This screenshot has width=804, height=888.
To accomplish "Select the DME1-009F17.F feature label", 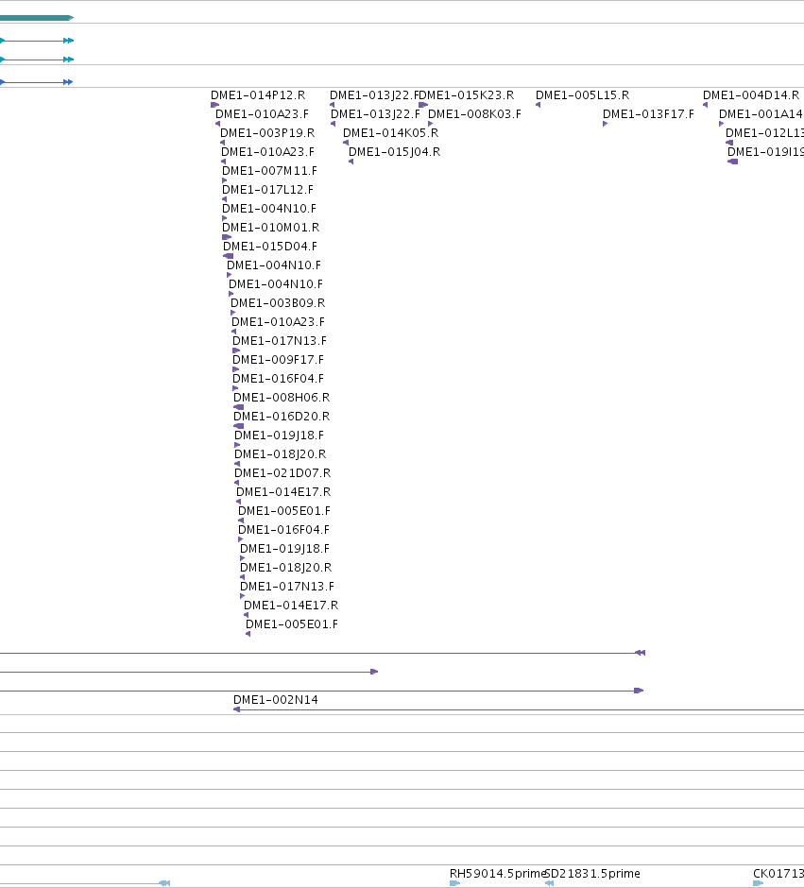I will click(x=278, y=360).
